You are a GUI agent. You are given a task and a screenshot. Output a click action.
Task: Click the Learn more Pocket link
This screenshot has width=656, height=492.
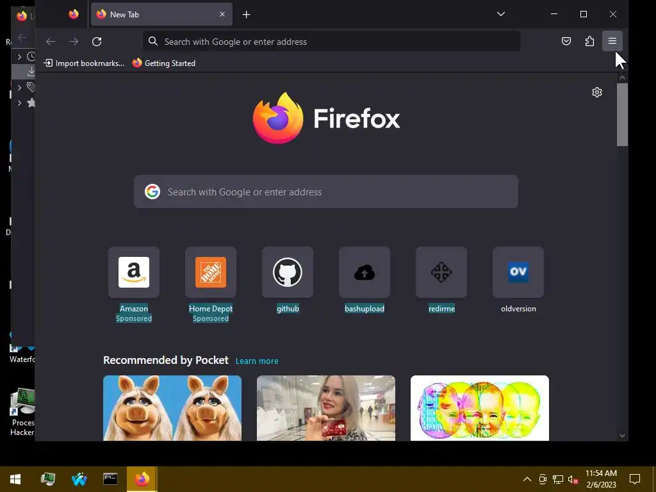257,361
